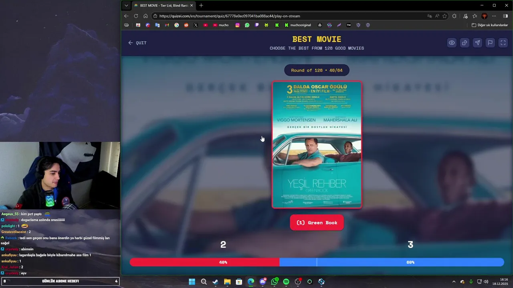This screenshot has width=513, height=288.
Task: Open the mucho YouTube bookmark
Action: pos(221,25)
